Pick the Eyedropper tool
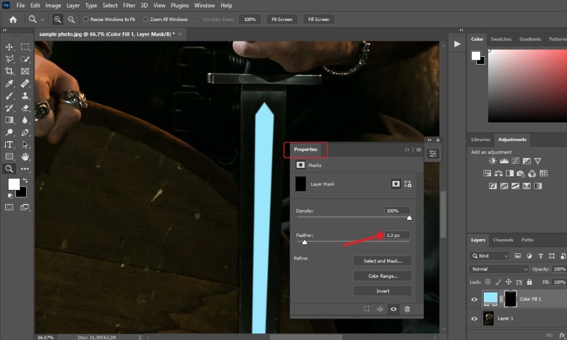This screenshot has height=340, width=567. (9, 83)
